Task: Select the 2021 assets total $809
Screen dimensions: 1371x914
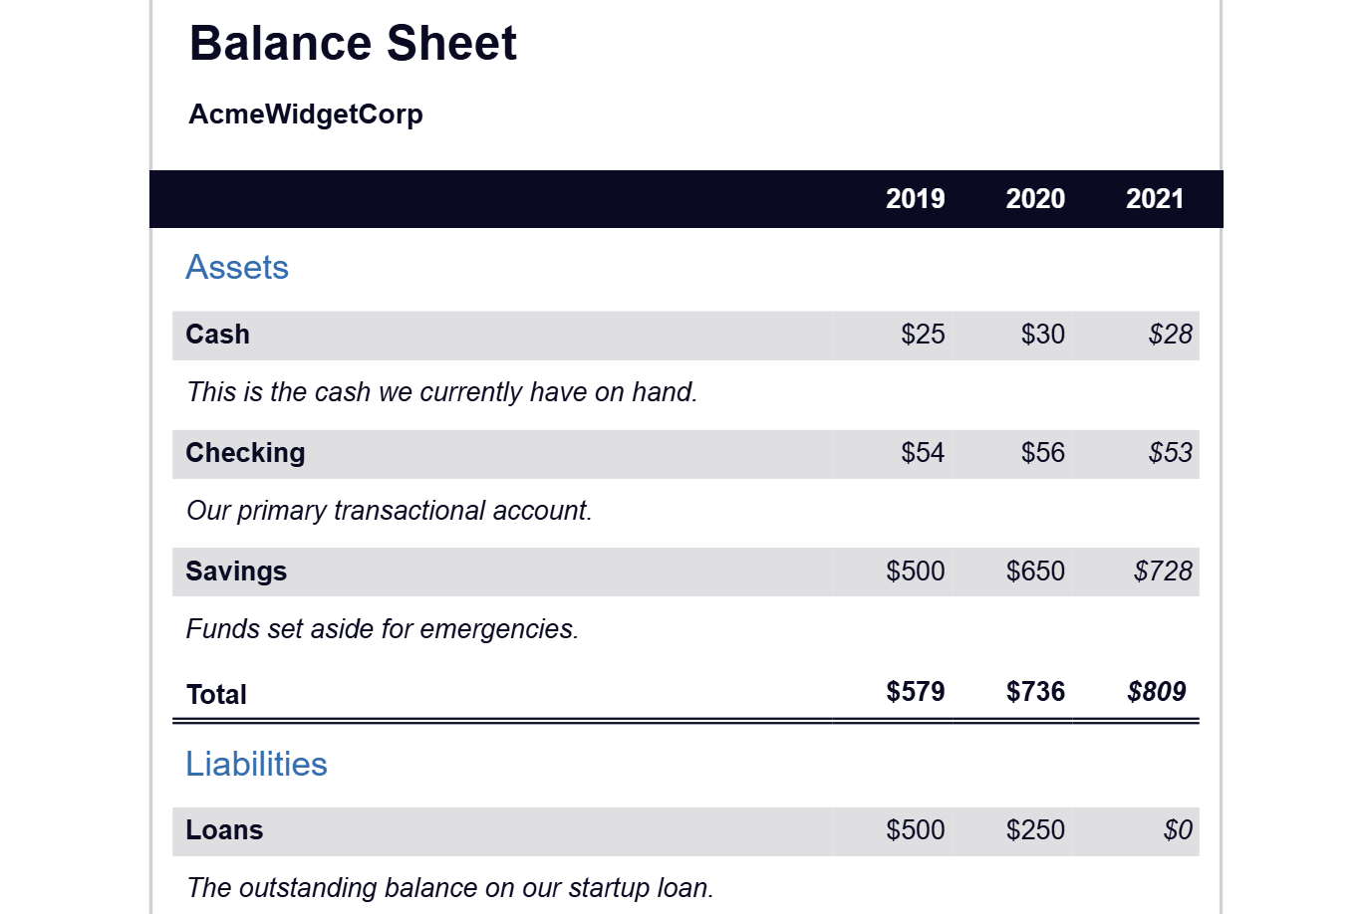Action: click(1156, 692)
